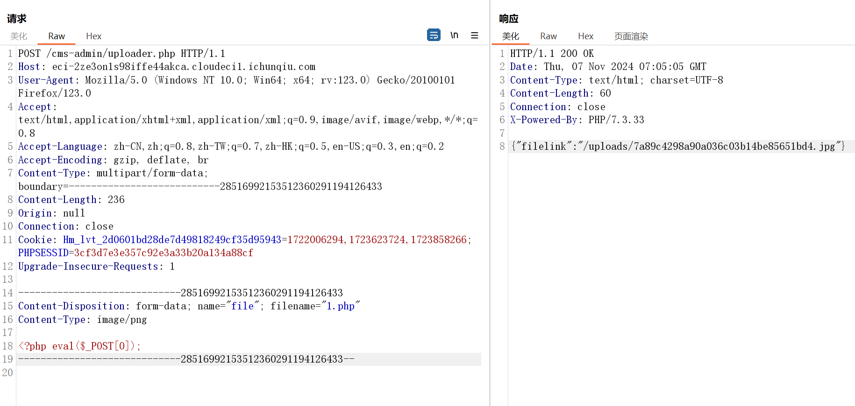Click the Host header line
The height and width of the screenshot is (406, 855).
point(167,67)
